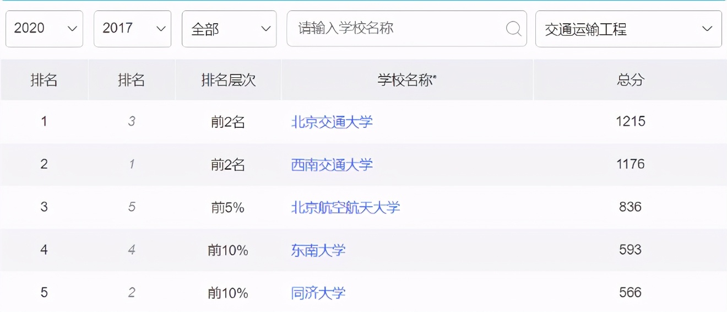The height and width of the screenshot is (312, 727).
Task: Click 前5% level in 北京航空航天大学 row
Action: click(228, 207)
